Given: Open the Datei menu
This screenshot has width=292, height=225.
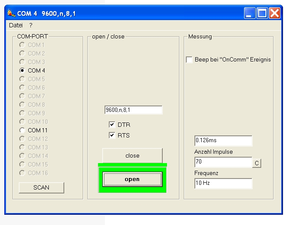Looking at the screenshot, I should pos(16,25).
